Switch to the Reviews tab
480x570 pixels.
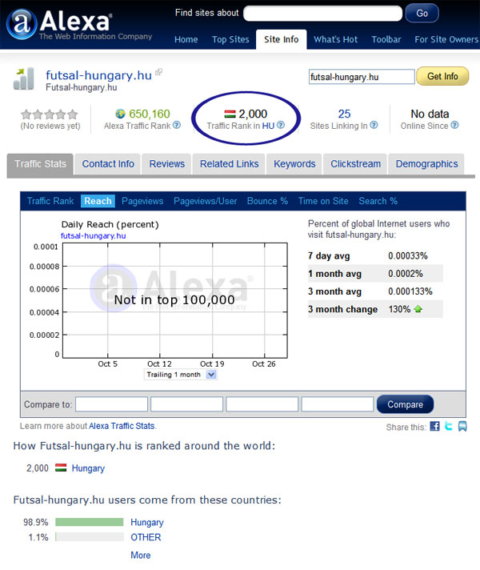tap(166, 164)
